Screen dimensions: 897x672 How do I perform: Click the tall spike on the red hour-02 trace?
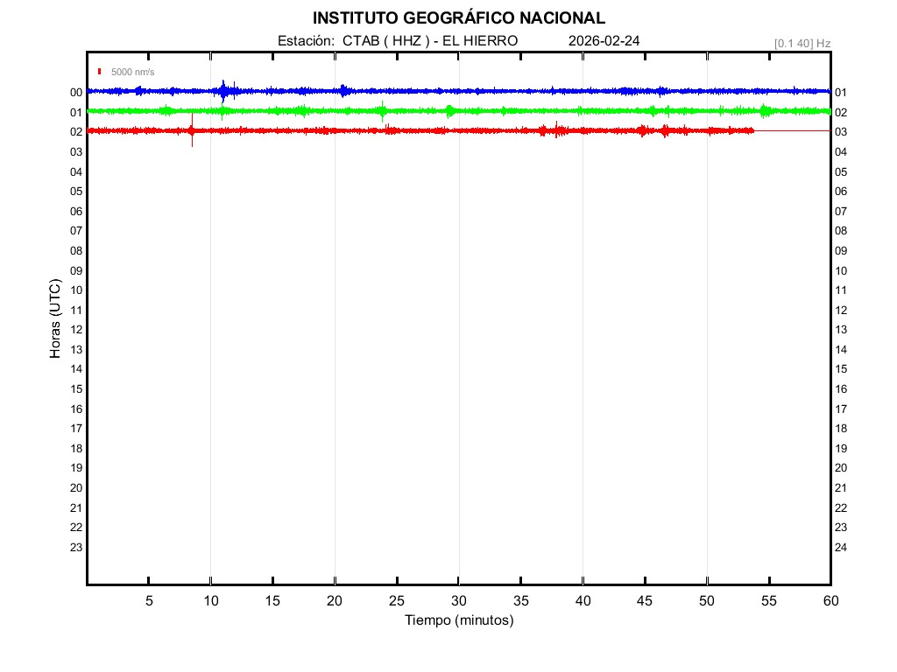click(192, 130)
